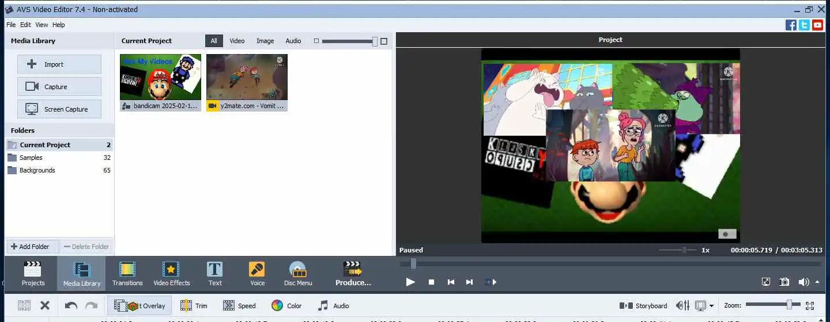This screenshot has width=830, height=322.
Task: Delete the selected timeline item
Action: [45, 306]
